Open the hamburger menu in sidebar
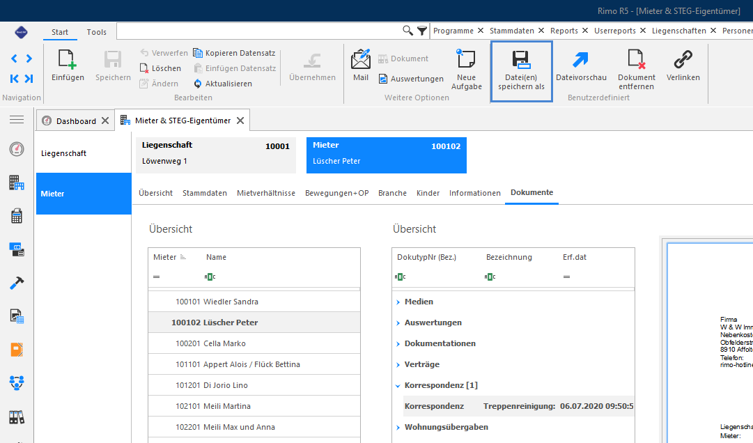The width and height of the screenshot is (753, 443). (17, 120)
